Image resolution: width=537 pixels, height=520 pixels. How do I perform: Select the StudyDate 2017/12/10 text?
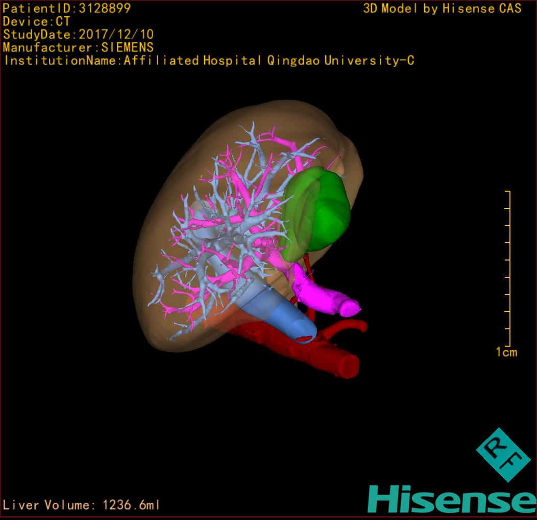78,35
